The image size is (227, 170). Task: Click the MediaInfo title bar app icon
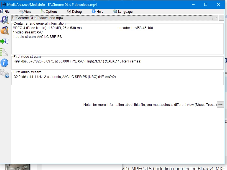pos(3,4)
